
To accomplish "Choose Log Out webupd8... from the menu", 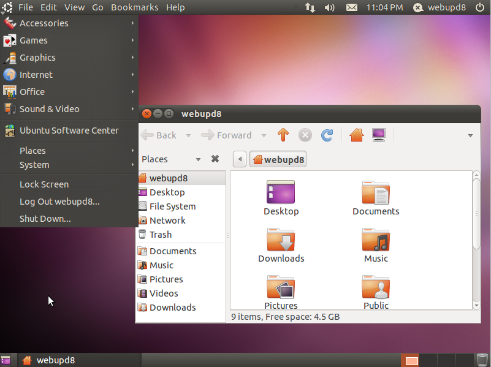I will [x=69, y=202].
